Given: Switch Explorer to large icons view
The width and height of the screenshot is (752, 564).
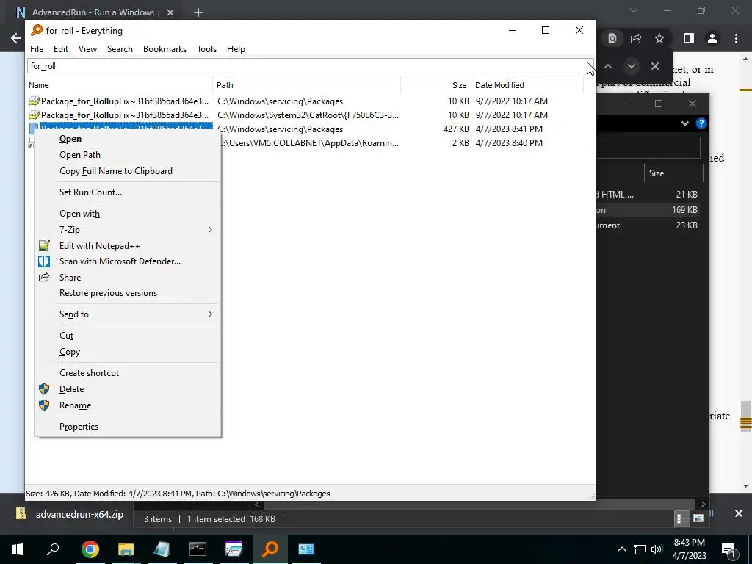Looking at the screenshot, I should coord(698,518).
